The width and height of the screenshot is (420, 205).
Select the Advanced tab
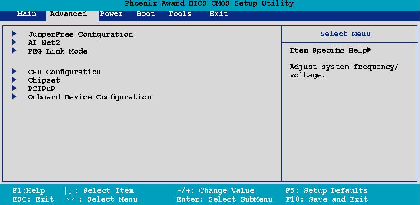[73, 16]
